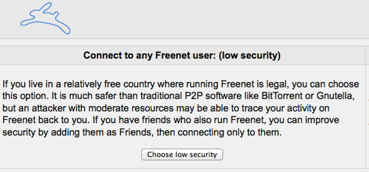Screen dimensions: 369x172
Task: Click the "Connect to any Freenet user" heading
Action: (150, 56)
